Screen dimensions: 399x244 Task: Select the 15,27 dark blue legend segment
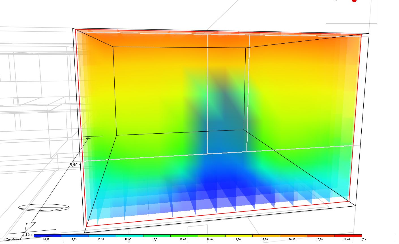(47, 236)
